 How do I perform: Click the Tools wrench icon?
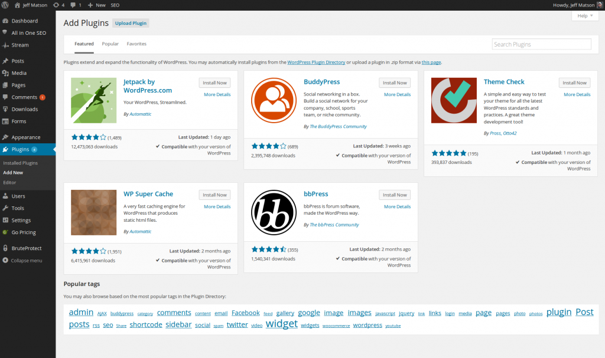tap(5, 208)
